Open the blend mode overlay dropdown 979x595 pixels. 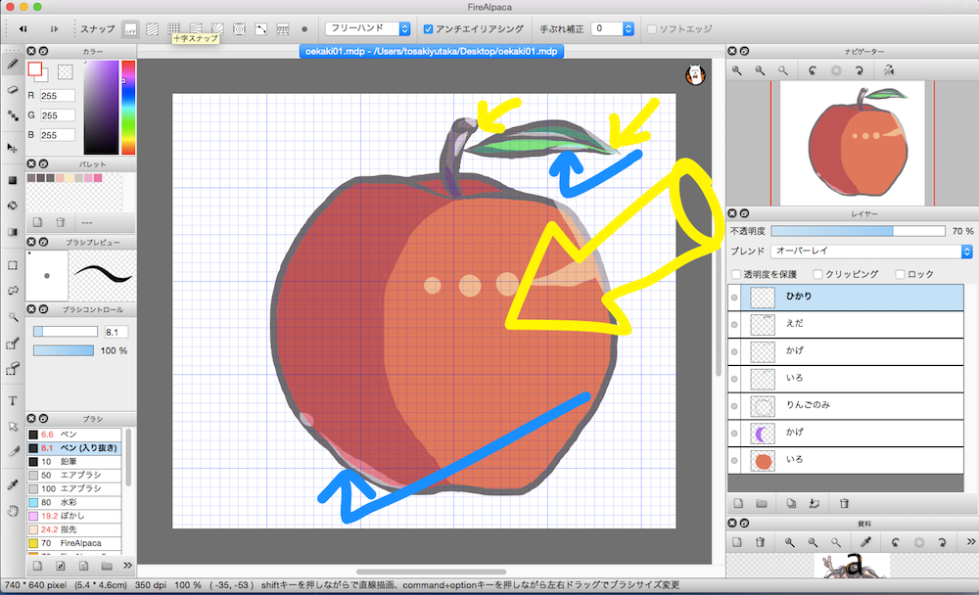click(871, 251)
